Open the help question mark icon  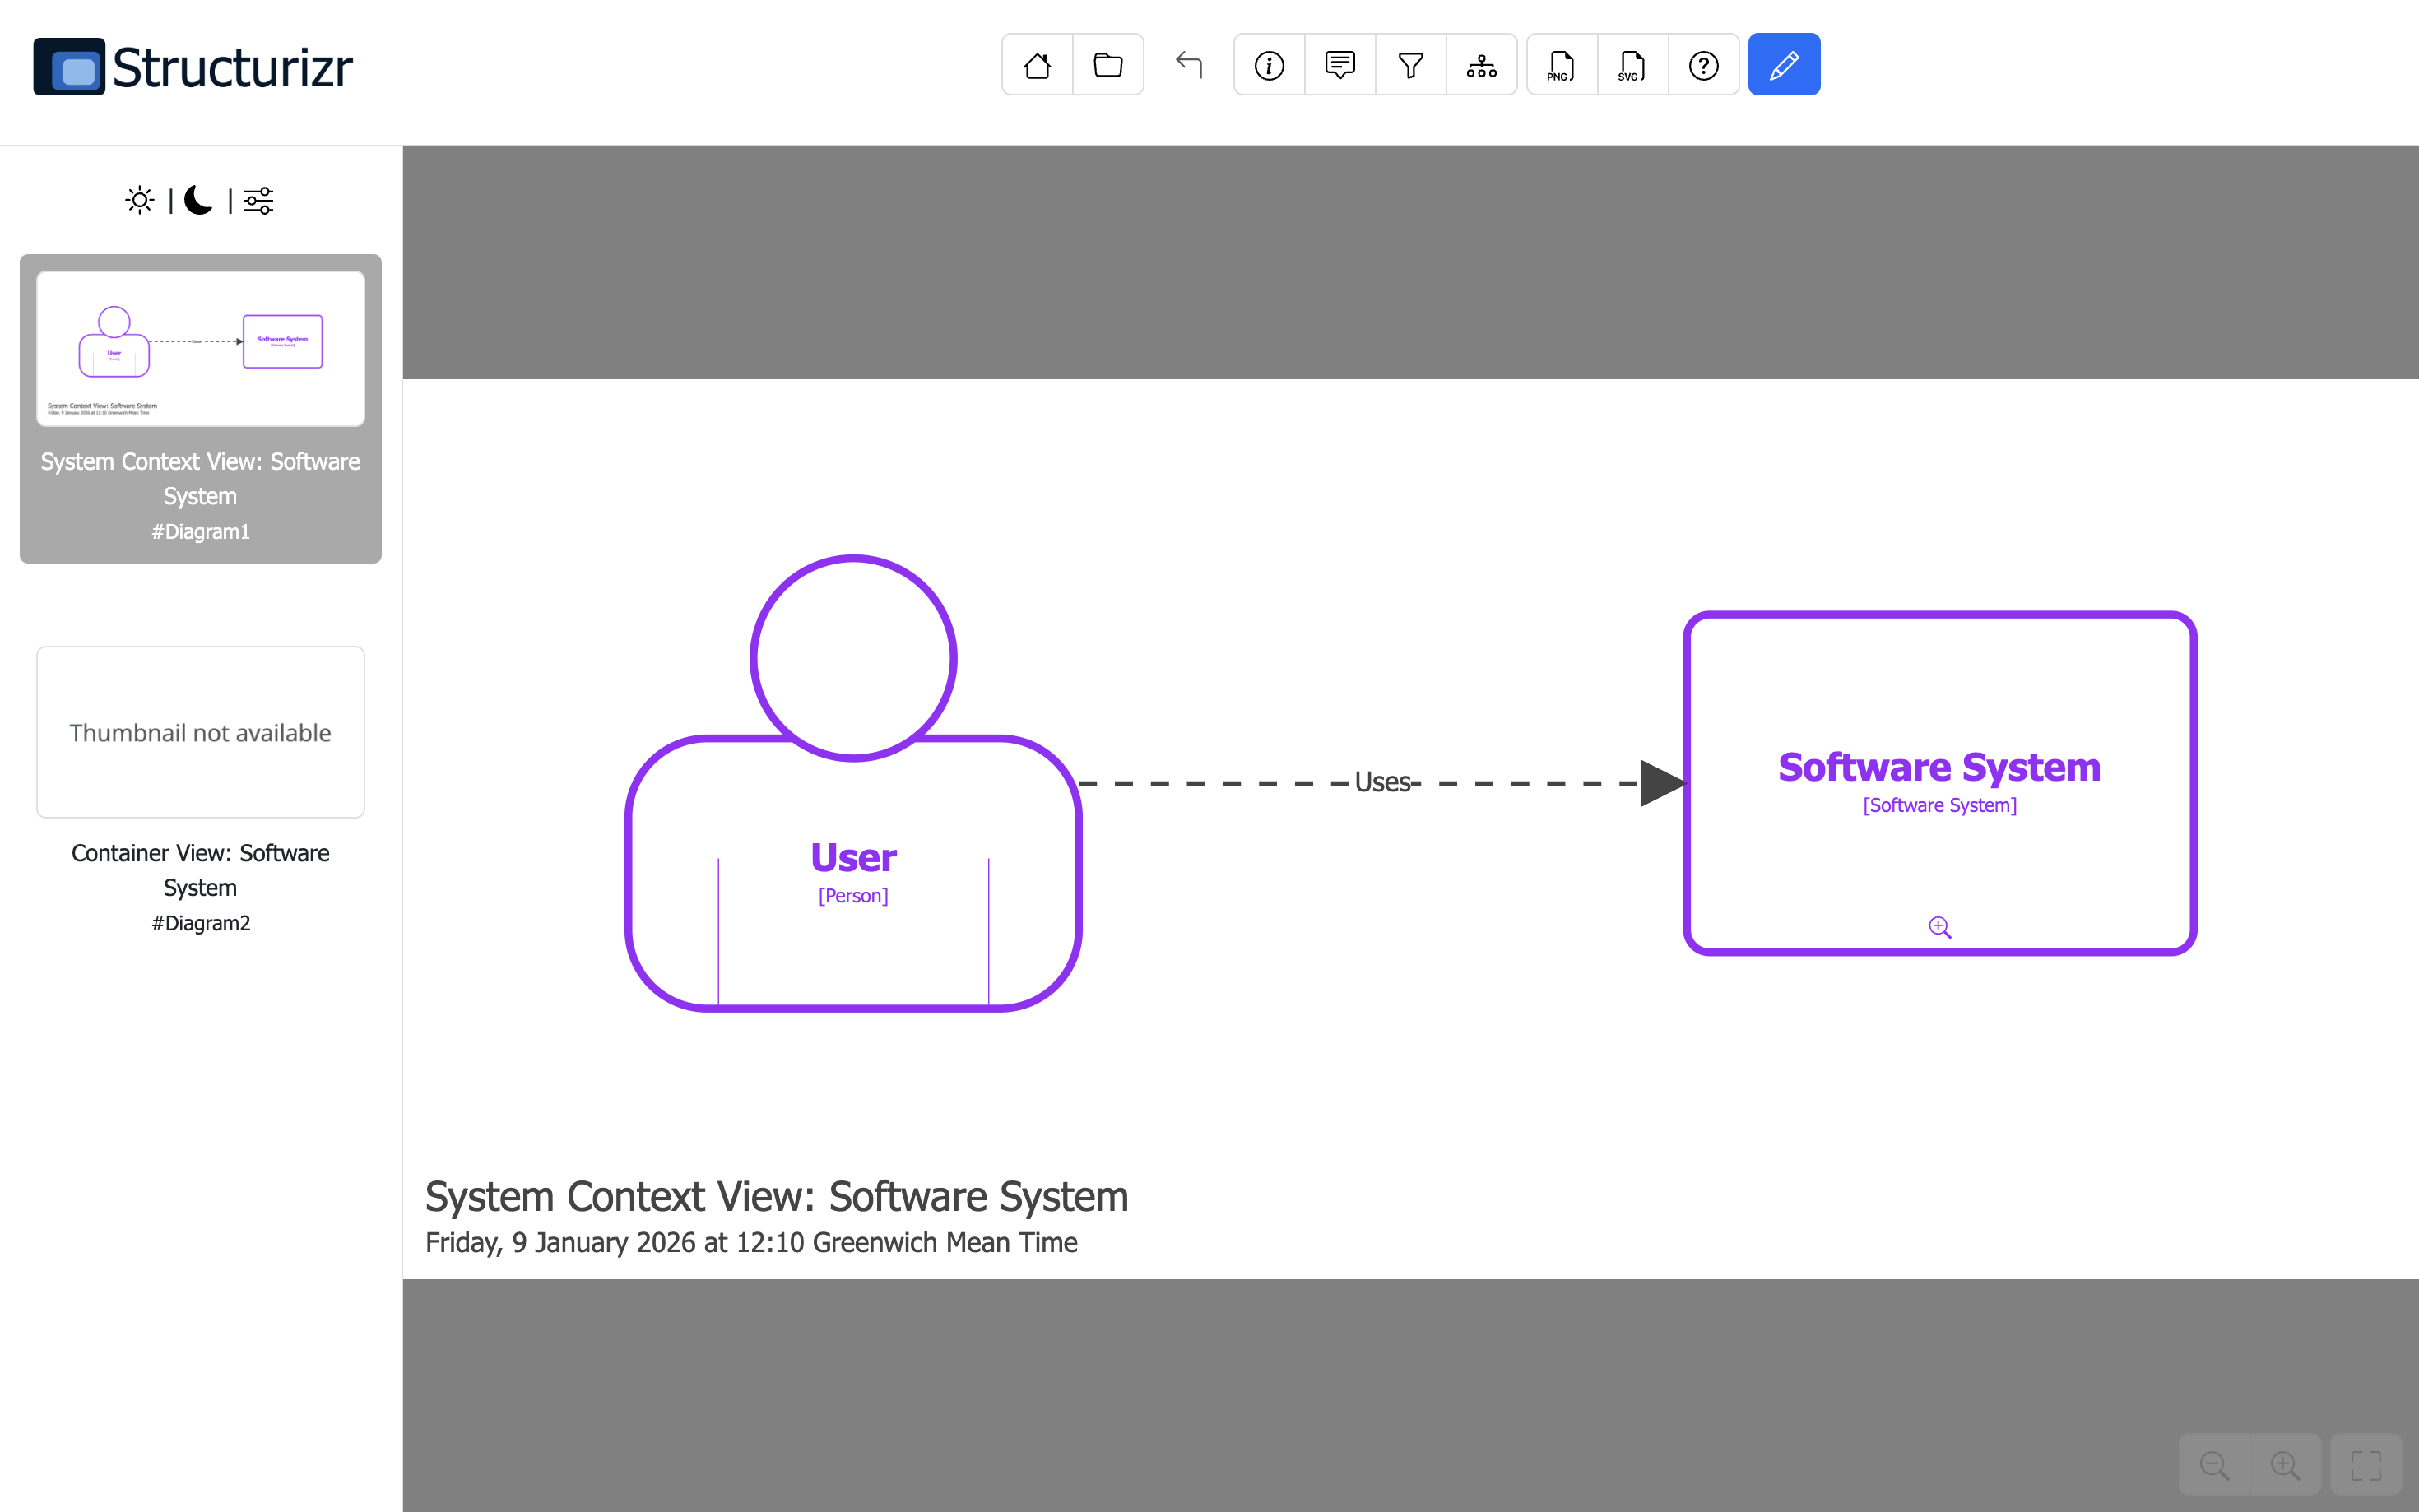(x=1703, y=65)
